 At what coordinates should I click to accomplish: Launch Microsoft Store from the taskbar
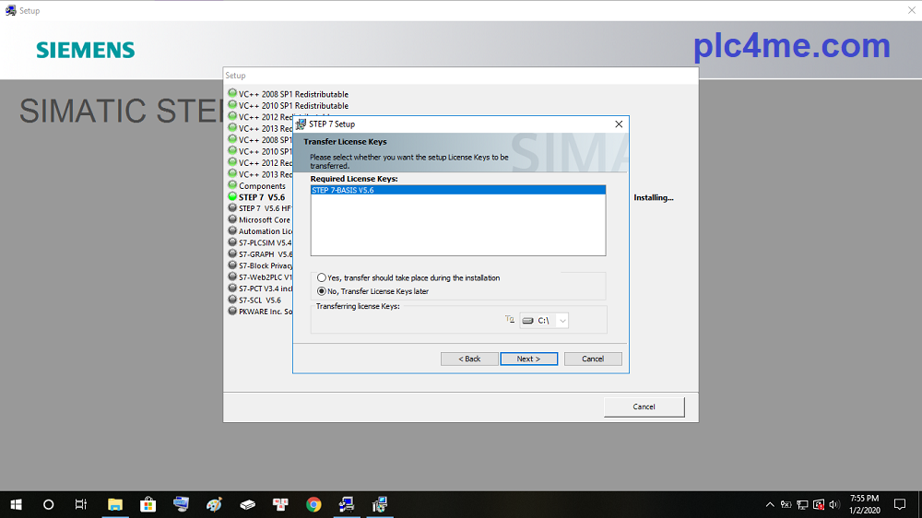tap(148, 504)
